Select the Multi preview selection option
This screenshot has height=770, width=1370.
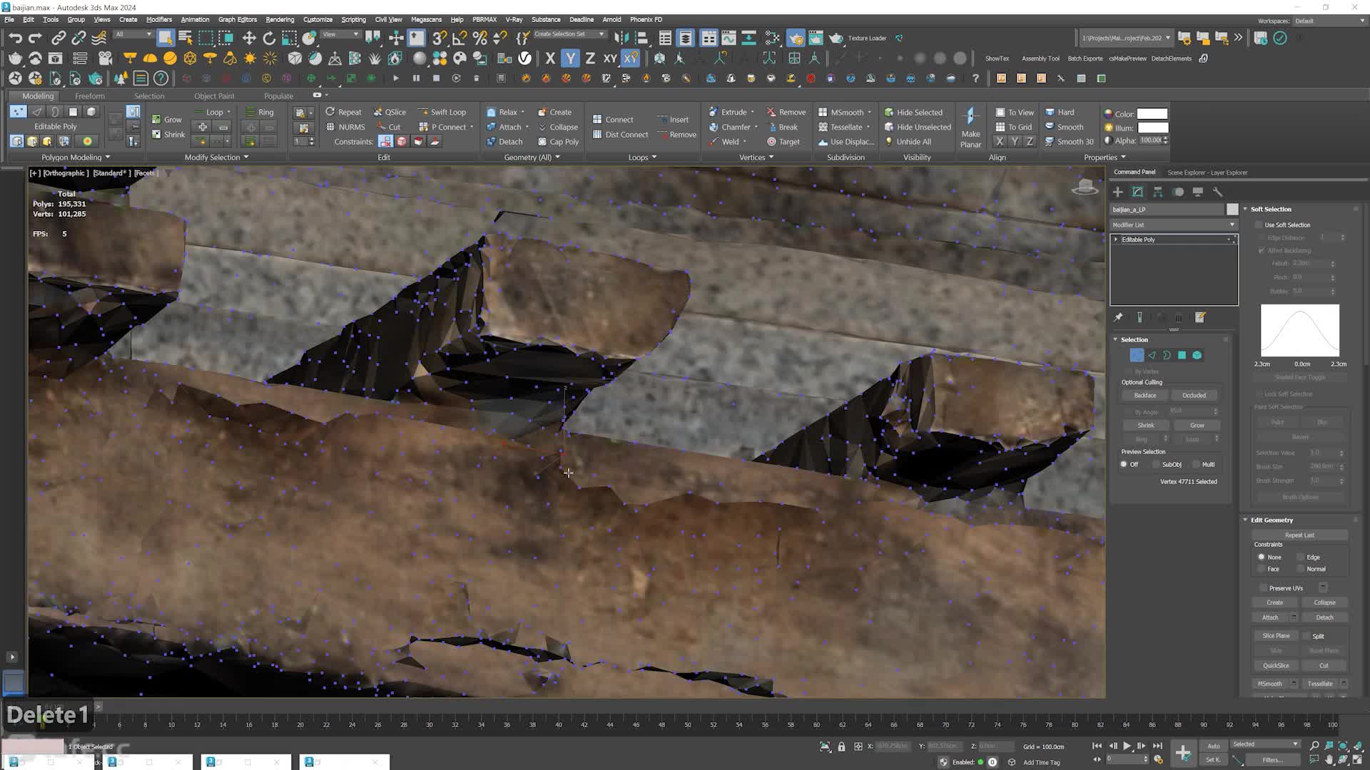[1197, 464]
